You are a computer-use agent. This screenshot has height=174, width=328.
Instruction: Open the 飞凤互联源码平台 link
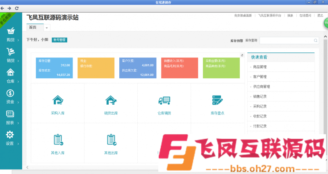coord(269,16)
